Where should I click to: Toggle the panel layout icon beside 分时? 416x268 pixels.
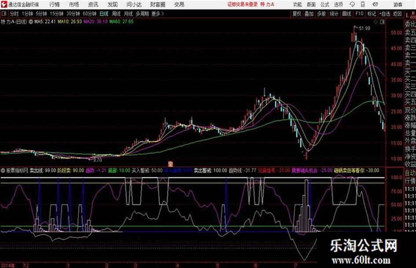click(x=4, y=14)
